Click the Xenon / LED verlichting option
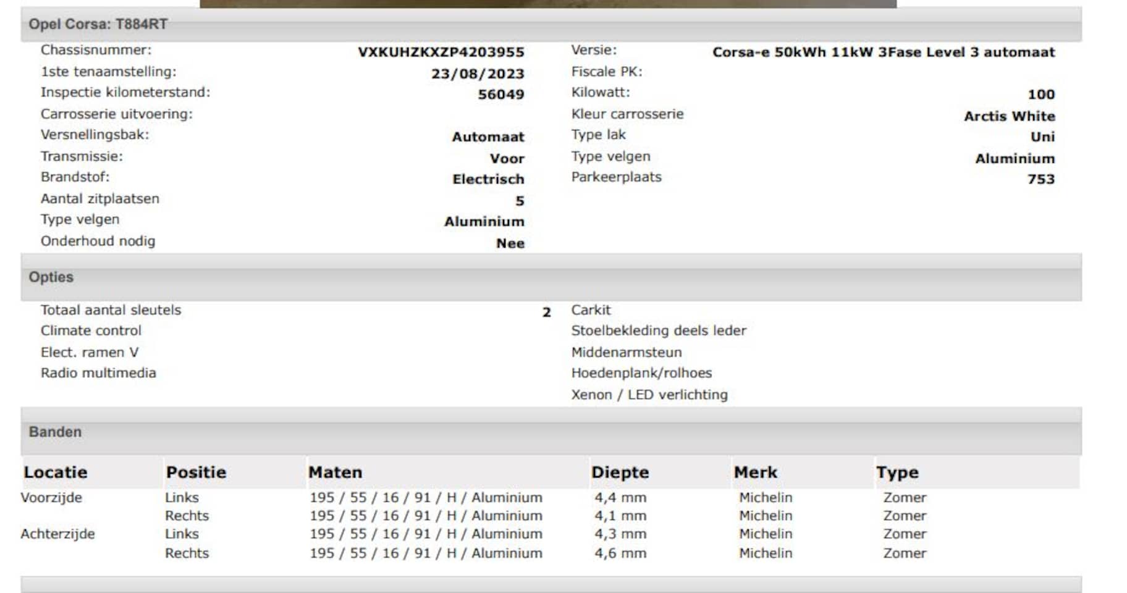The height and width of the screenshot is (593, 1127). 649,395
